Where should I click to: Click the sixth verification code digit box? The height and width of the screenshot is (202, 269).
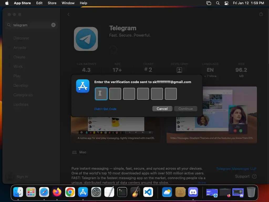tap(171, 94)
